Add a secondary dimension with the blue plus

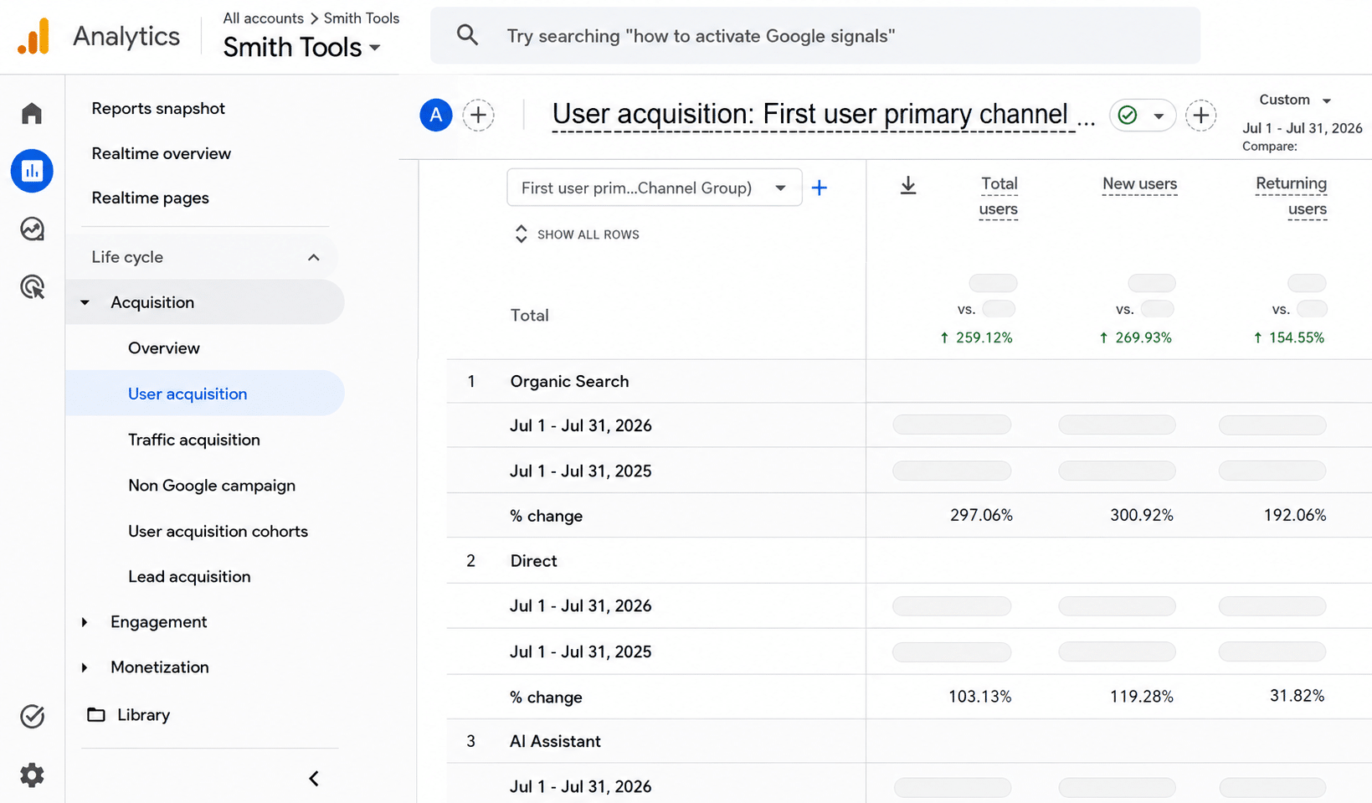tap(820, 188)
